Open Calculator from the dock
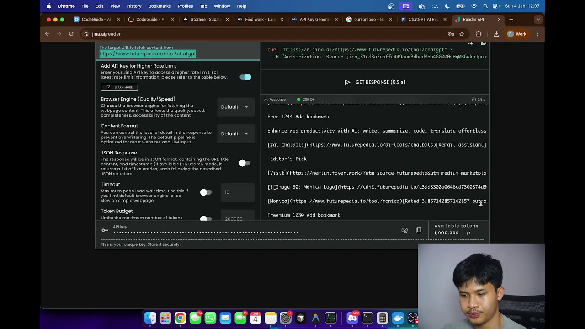585x329 pixels. (383, 318)
